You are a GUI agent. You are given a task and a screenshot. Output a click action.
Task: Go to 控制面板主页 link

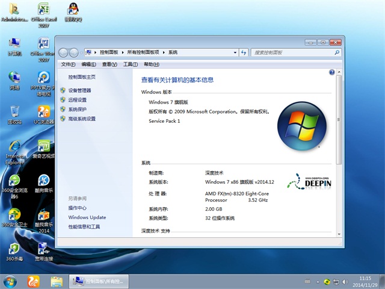pos(82,77)
